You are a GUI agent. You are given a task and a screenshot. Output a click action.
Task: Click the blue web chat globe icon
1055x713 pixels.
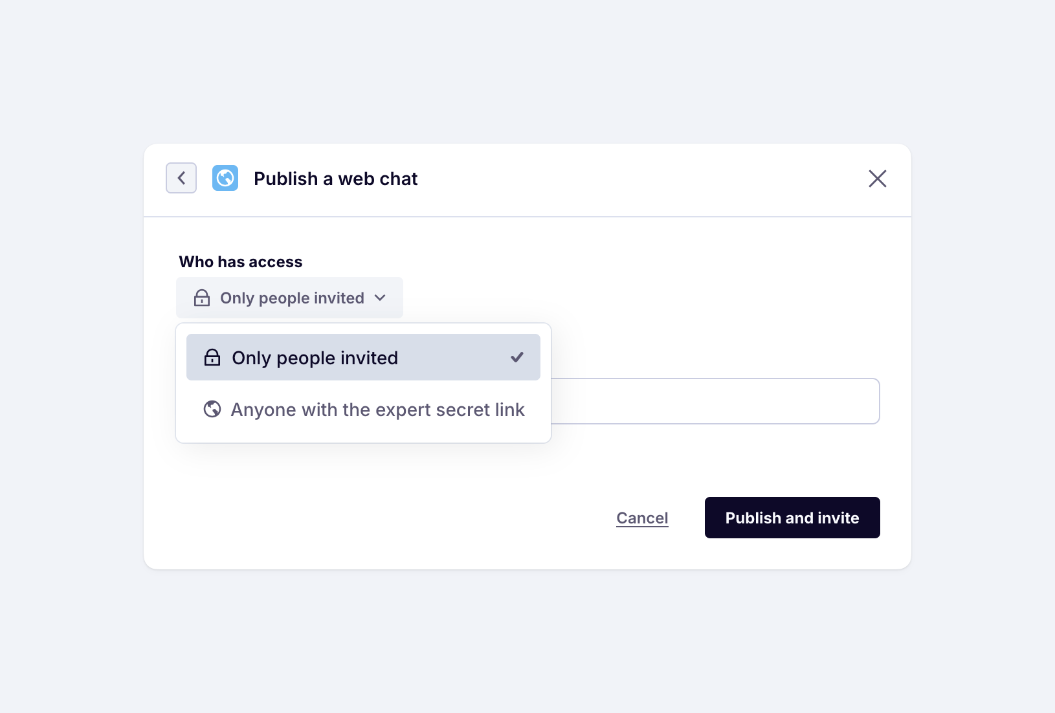click(x=225, y=178)
